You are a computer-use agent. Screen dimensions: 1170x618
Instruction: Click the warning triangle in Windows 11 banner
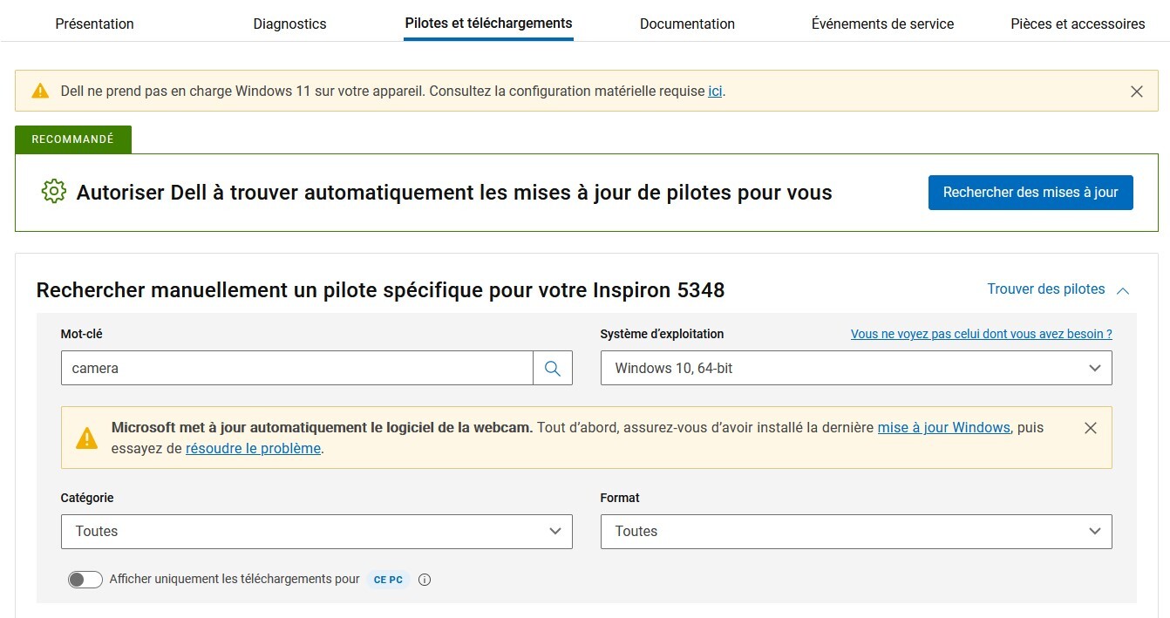coord(40,91)
